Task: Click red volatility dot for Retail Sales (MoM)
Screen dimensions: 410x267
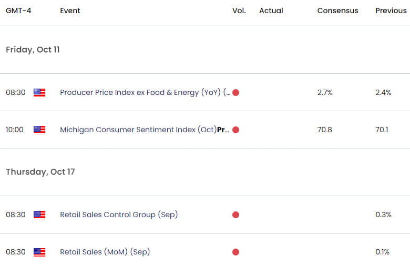Action: pos(235,252)
